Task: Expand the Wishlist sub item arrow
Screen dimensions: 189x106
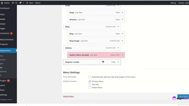Action: [122, 20]
